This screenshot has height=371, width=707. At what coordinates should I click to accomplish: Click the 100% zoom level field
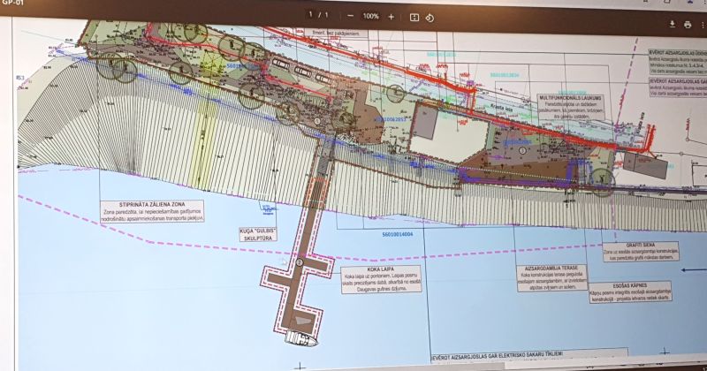371,16
